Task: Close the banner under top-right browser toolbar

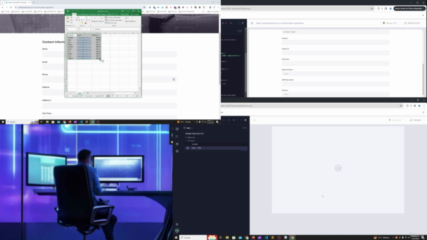Action: [x=423, y=15]
